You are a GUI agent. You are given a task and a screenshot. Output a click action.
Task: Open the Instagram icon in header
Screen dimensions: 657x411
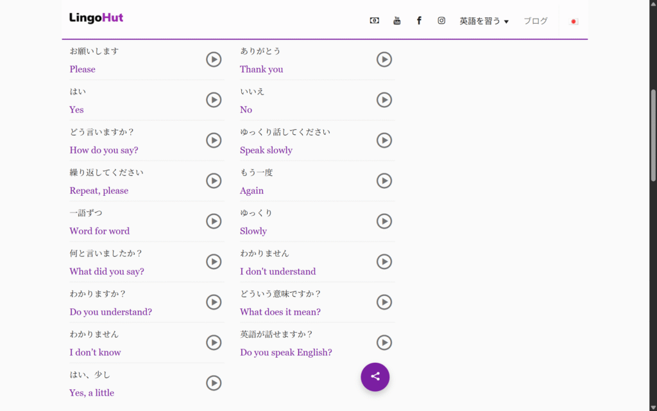tap(441, 21)
